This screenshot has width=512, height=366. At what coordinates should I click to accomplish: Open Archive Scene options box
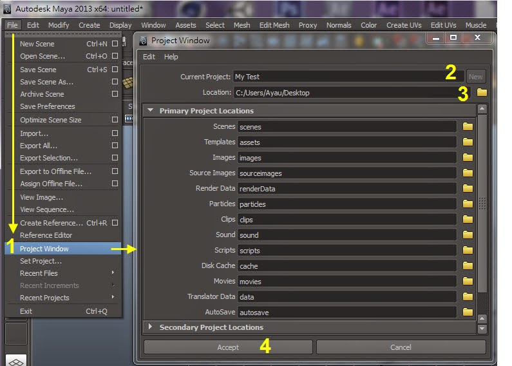coord(115,94)
